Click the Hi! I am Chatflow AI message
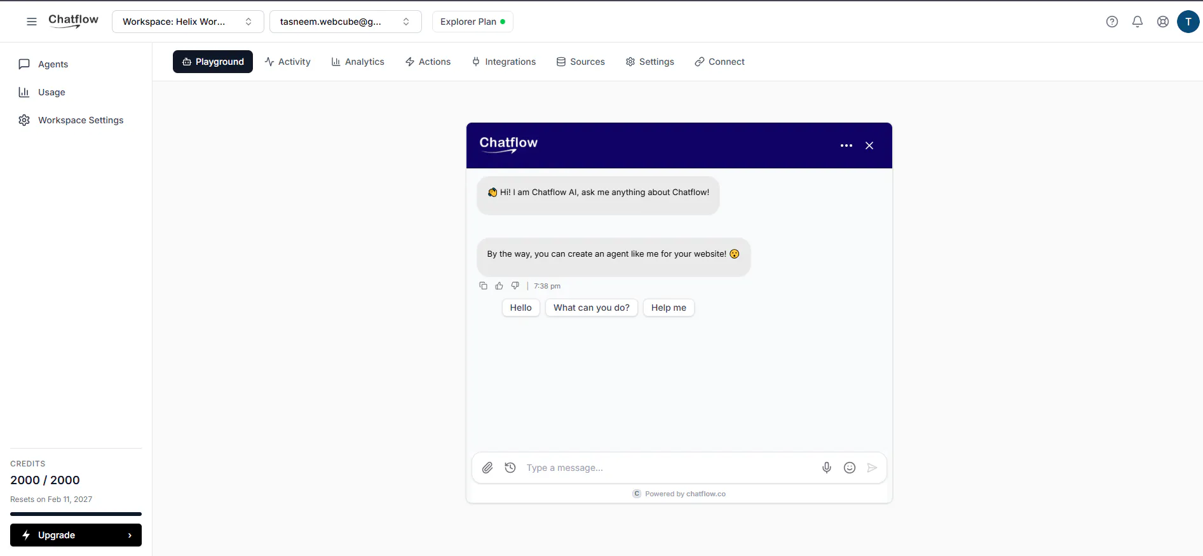Screen dimensions: 1203x556 pyautogui.click(x=598, y=196)
